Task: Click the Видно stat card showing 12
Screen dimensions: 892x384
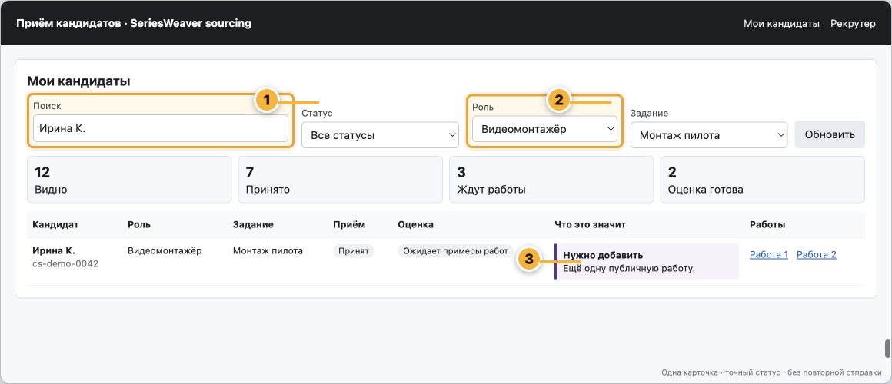Action: (129, 180)
